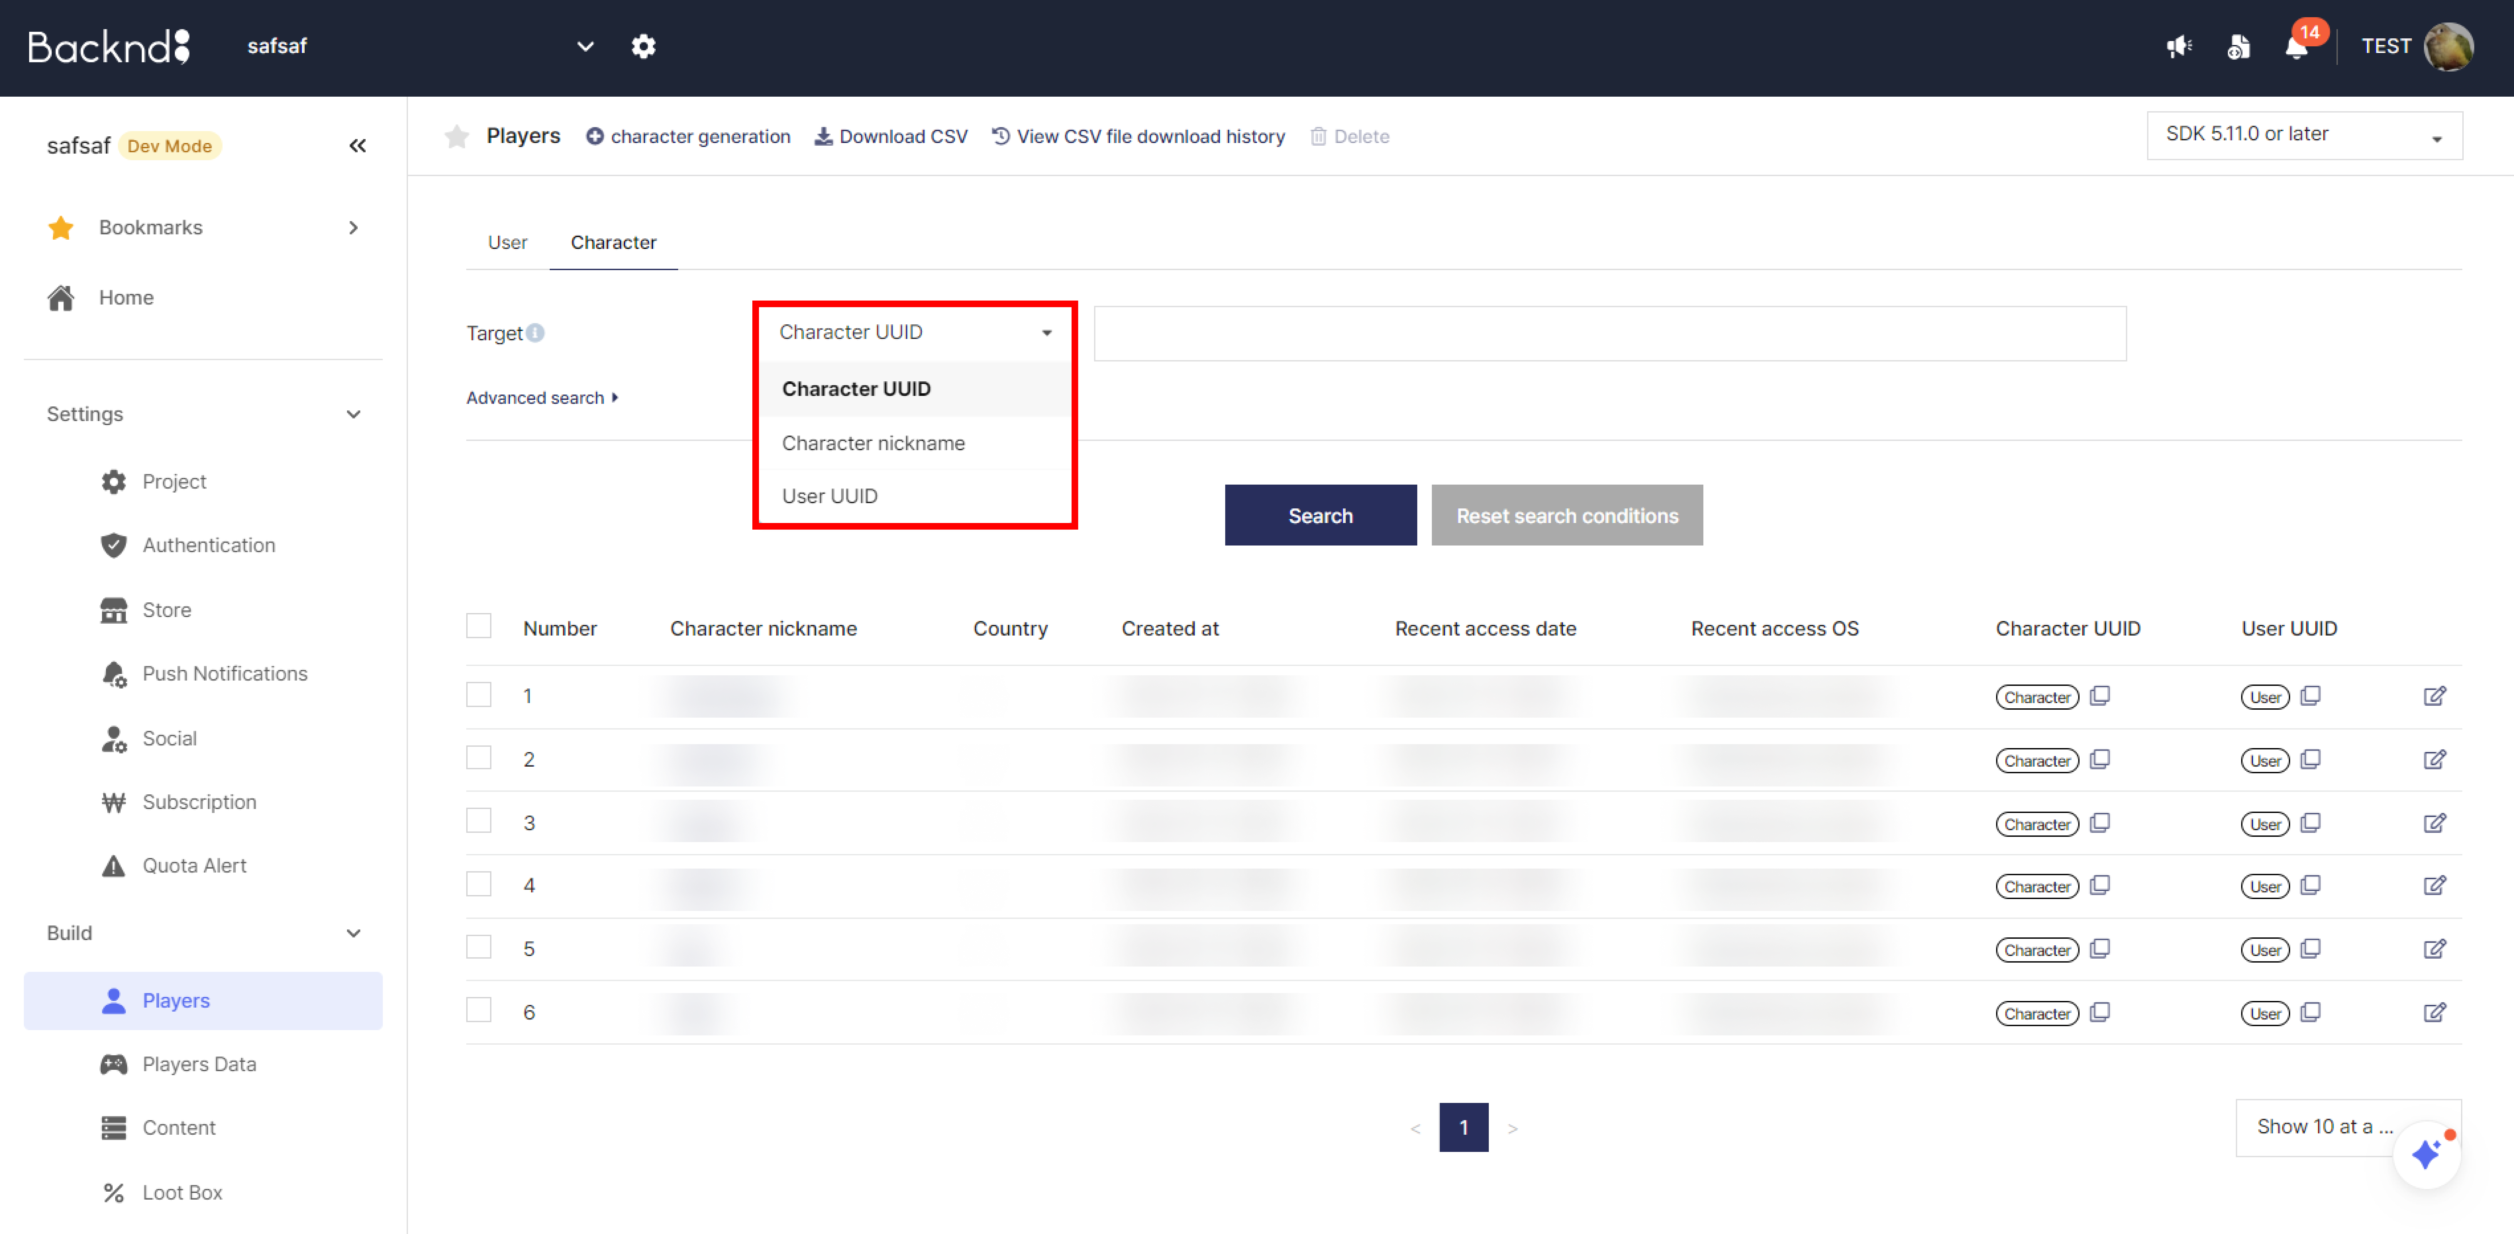The image size is (2514, 1234).
Task: Open Authentication settings
Action: [203, 545]
